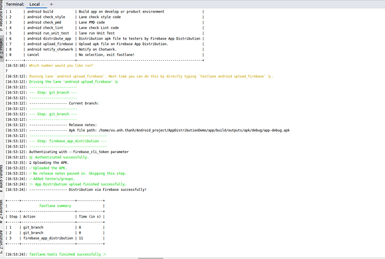Screen dimensions: 385x259
Task: Click the first 'Step: git_branch' line
Action: [x=53, y=92]
